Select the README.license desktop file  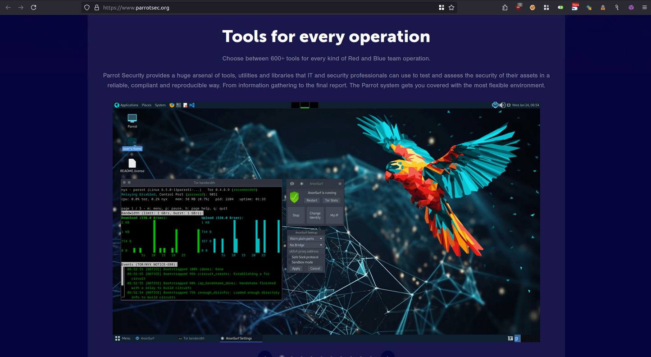tap(132, 166)
